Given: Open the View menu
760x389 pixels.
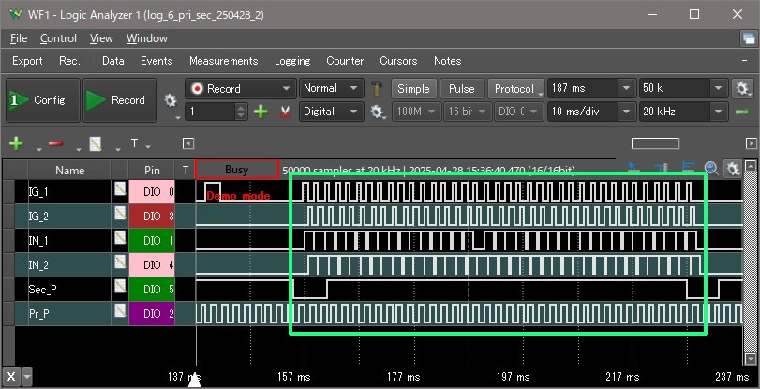Looking at the screenshot, I should pos(101,38).
